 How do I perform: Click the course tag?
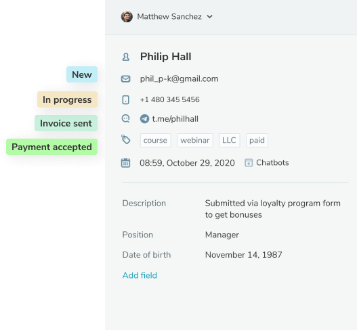(x=156, y=140)
